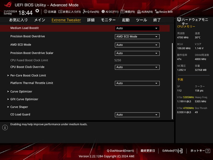Viewport: 213px width, 160px height.
Task: Open CO Load Guard dropdown
Action: click(x=137, y=115)
